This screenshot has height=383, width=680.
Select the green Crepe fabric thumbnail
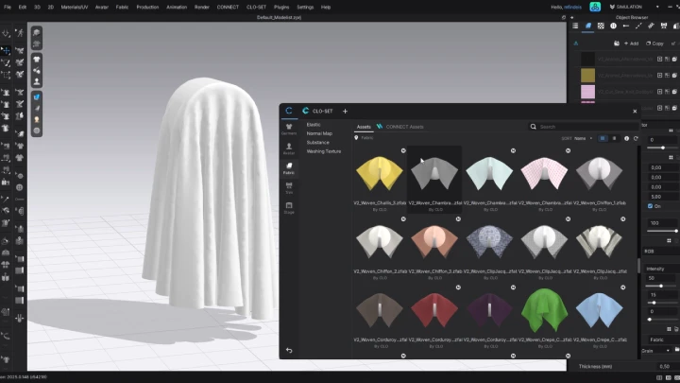544,310
